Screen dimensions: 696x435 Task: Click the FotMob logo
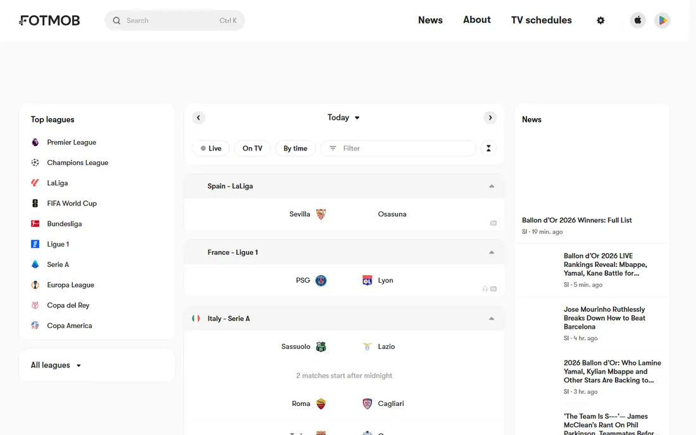tap(49, 20)
